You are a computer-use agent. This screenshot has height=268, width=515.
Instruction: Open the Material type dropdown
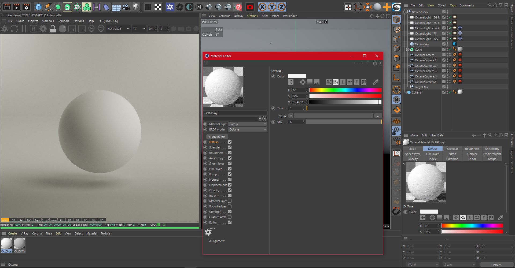(247, 124)
